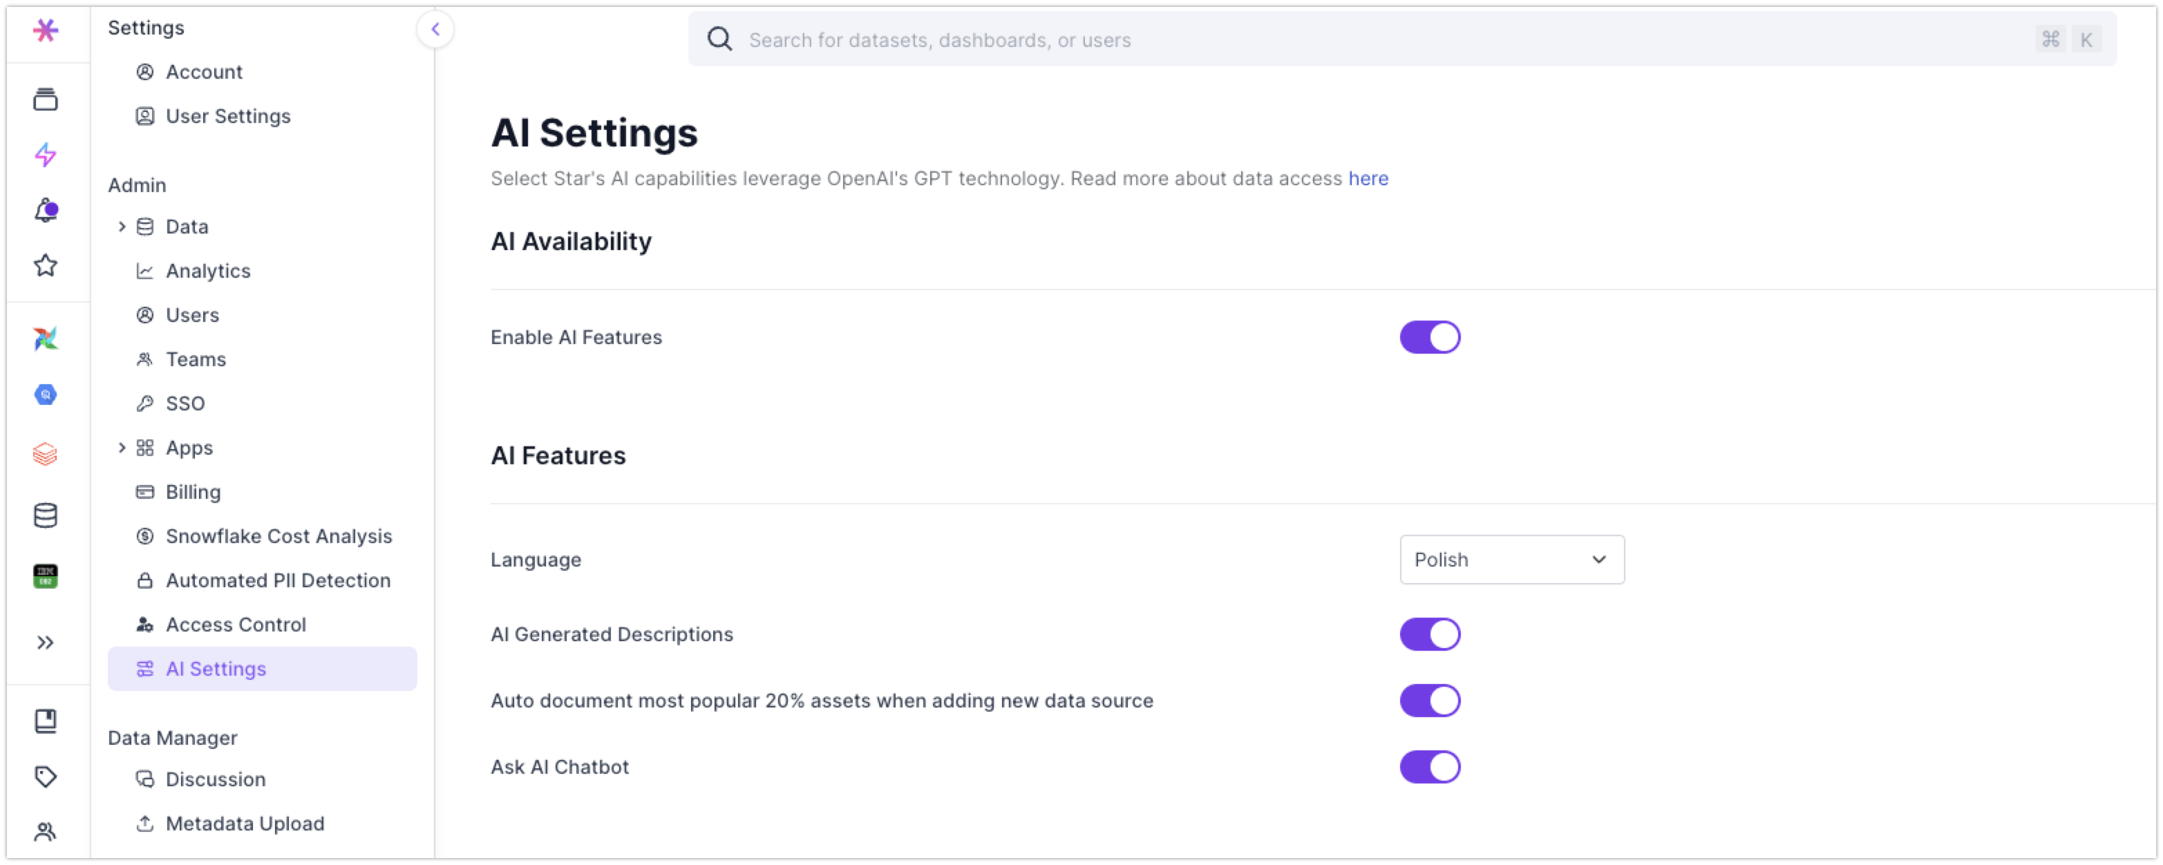The image size is (2163, 865).
Task: Open the database cylinder icon in left rail
Action: [x=46, y=515]
